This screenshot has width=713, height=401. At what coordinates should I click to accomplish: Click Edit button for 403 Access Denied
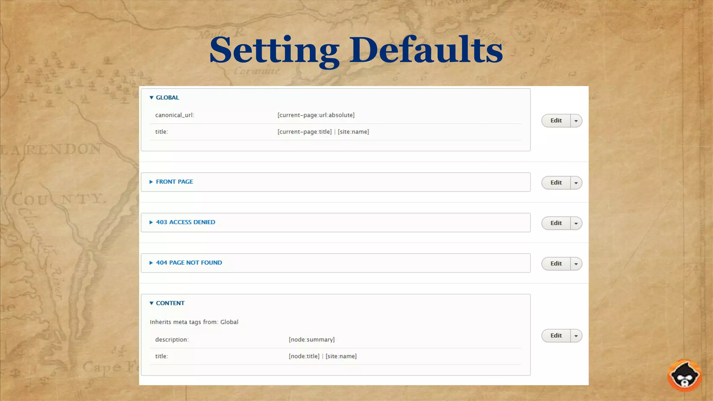coord(556,223)
